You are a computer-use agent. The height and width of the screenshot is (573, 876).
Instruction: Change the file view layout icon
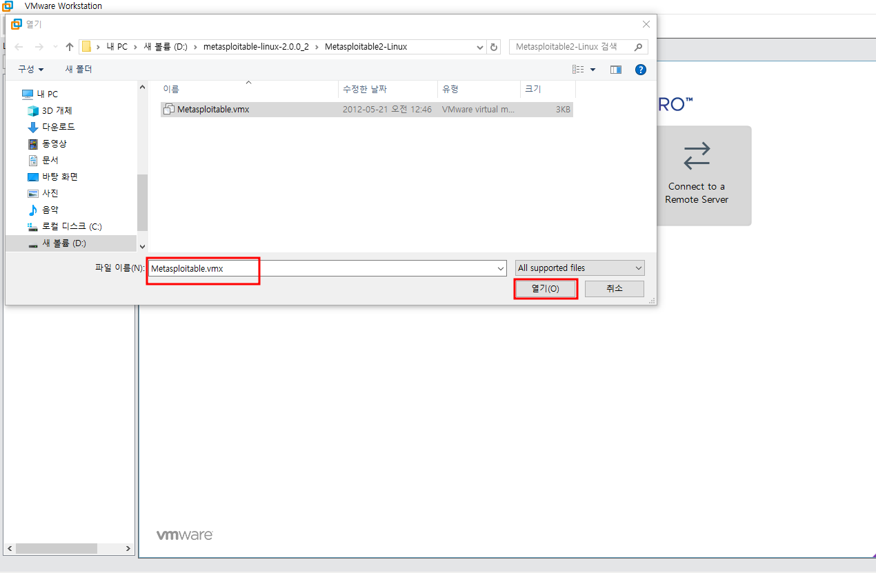coord(578,70)
